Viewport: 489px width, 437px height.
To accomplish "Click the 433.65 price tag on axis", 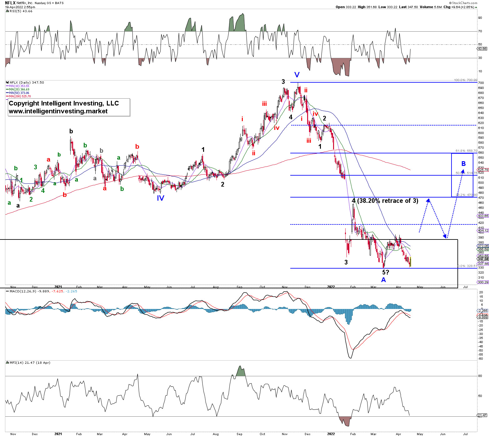I will tap(483, 216).
